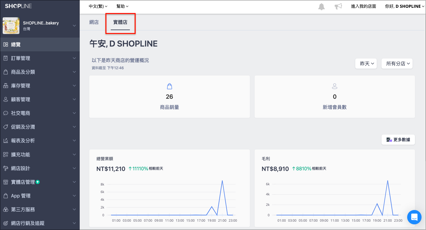Click the 商品及分類 bag icon
Screen dimensions: 426x230
5,72
